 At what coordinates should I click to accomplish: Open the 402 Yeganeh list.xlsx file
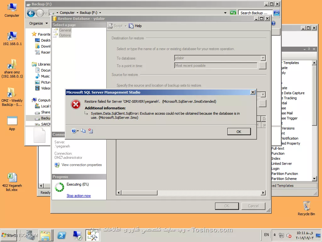pos(12,182)
